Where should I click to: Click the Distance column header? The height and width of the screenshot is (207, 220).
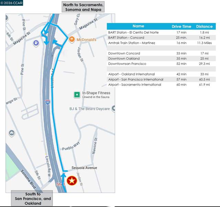click(204, 26)
